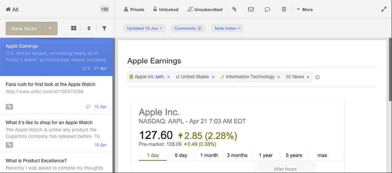Click the envelope email icon

pos(251,9)
